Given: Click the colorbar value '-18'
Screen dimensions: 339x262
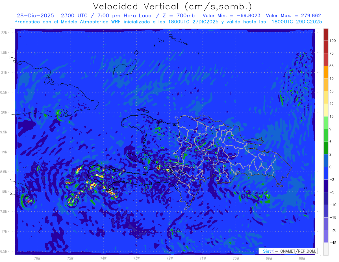Looking at the screenshot, I should tap(333, 217).
